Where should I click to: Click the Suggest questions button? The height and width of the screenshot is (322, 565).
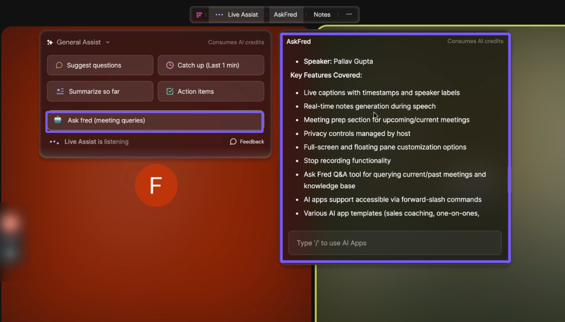[x=100, y=65]
